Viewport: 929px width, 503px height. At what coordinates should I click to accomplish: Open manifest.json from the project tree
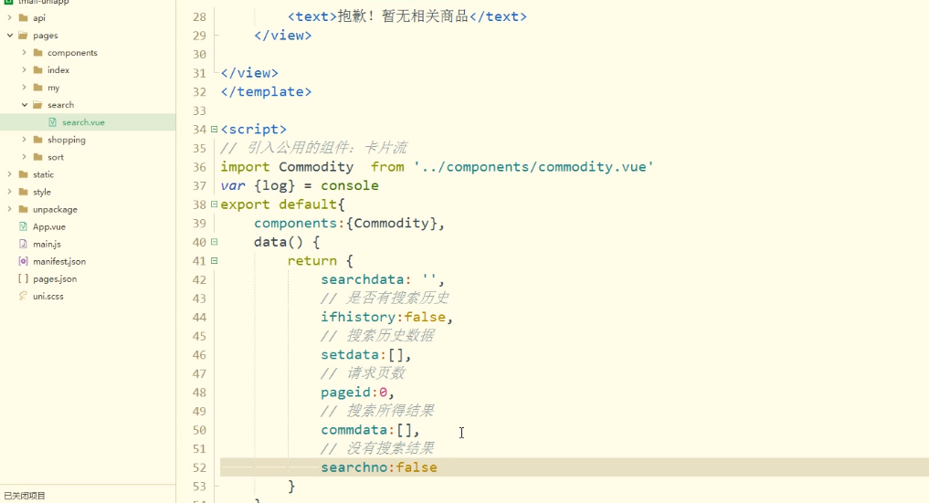coord(59,262)
